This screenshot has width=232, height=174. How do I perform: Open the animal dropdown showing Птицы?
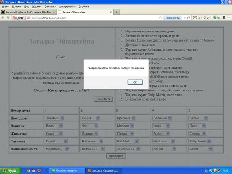pos(125,134)
